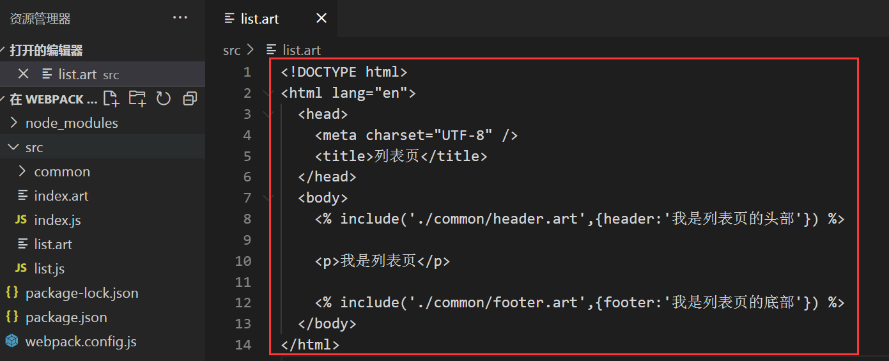This screenshot has width=889, height=361.
Task: Expand the node_modules folder
Action: (71, 123)
